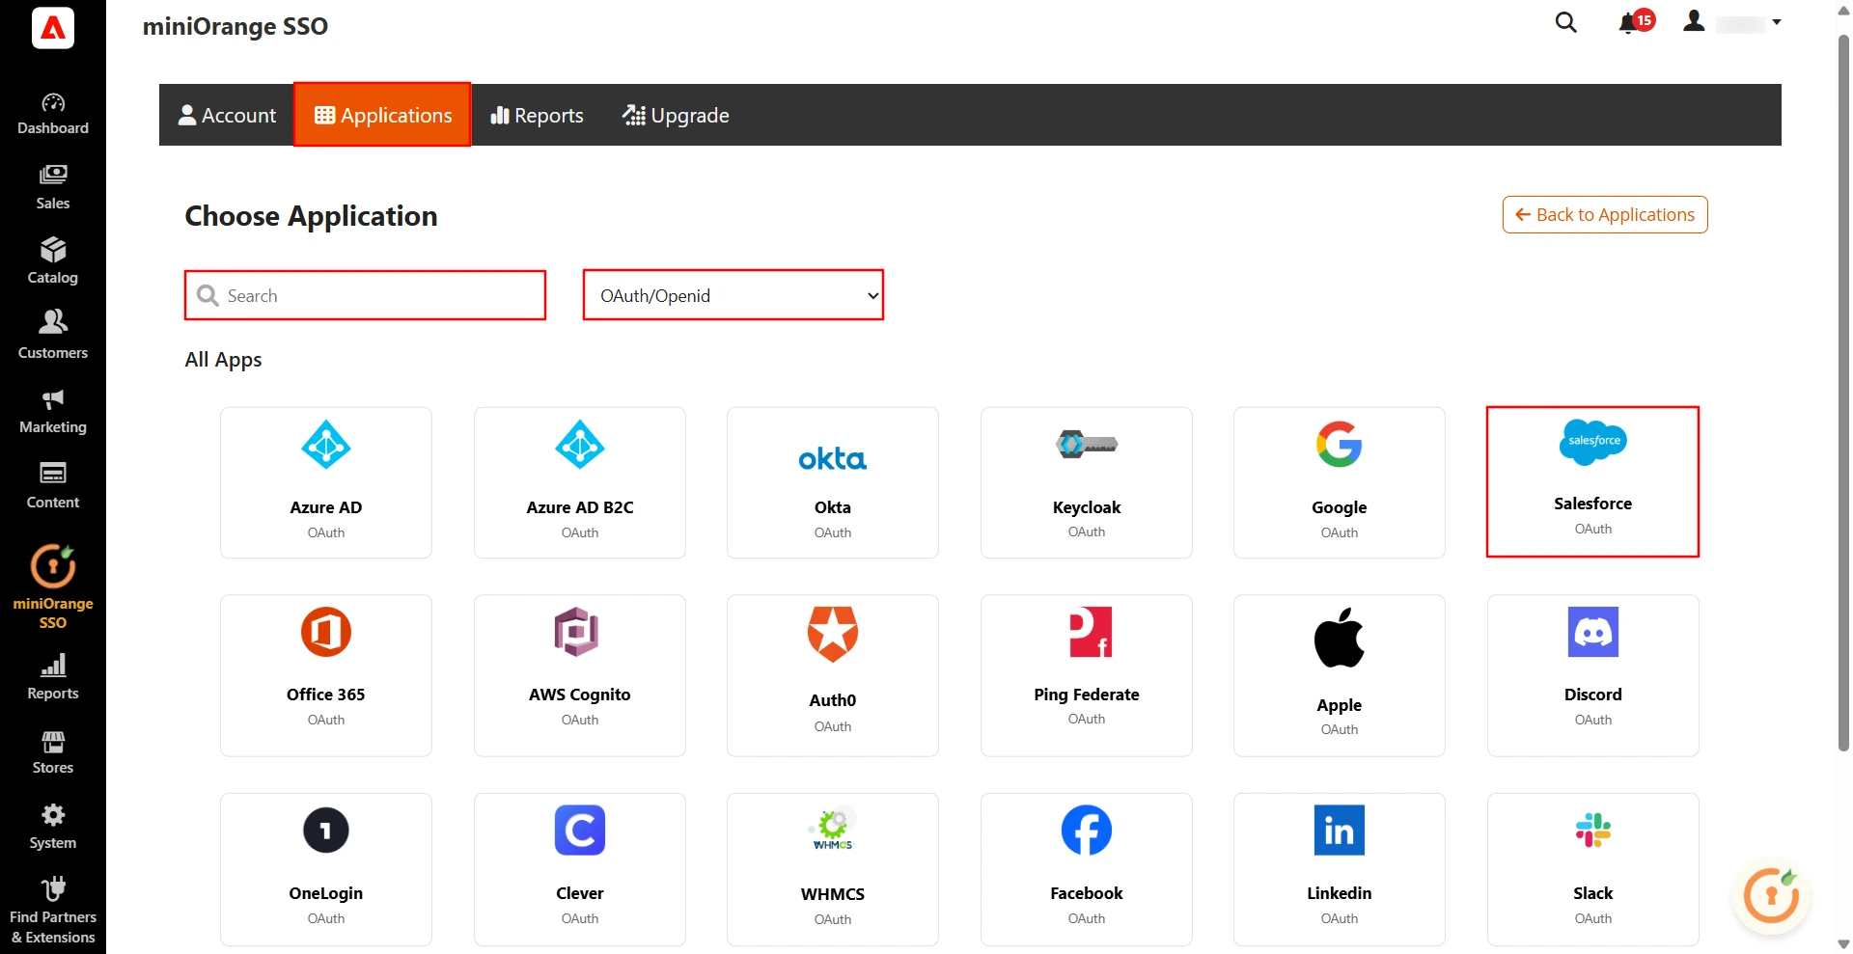Choose the AWS Cognito app
The width and height of the screenshot is (1853, 954).
pyautogui.click(x=580, y=675)
